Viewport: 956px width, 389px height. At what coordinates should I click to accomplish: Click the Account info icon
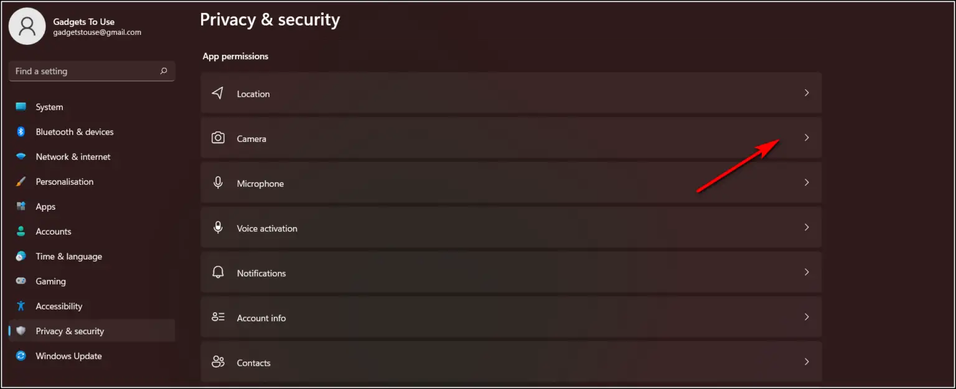click(x=218, y=317)
